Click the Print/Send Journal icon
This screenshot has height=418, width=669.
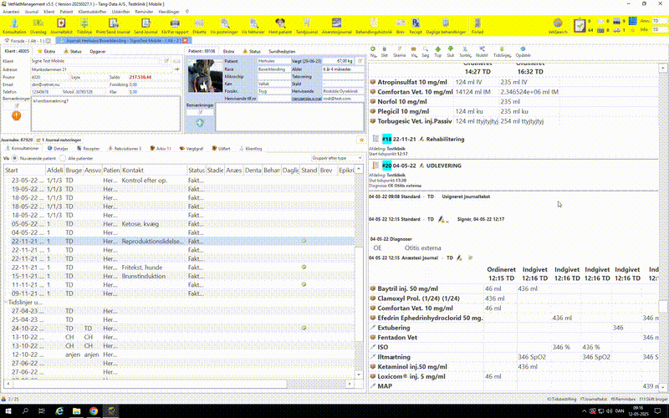point(113,26)
